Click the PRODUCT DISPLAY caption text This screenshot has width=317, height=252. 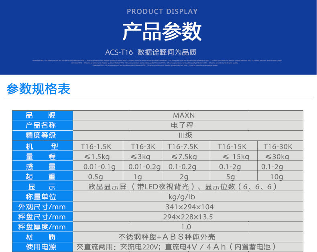point(162,12)
